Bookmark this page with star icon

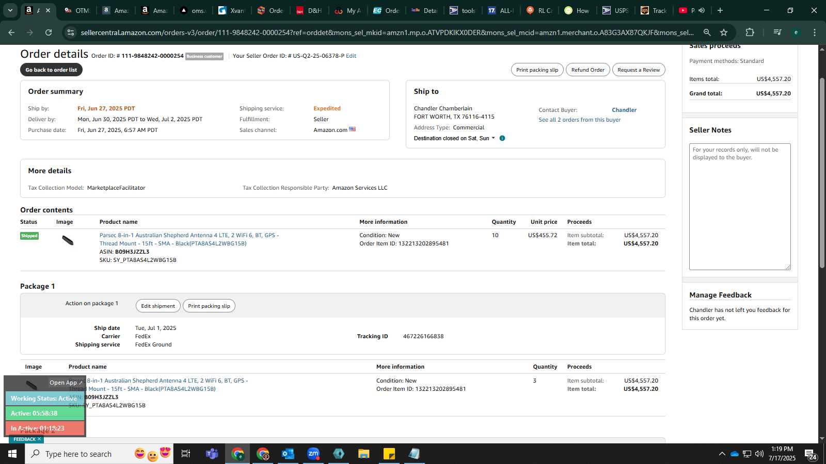click(x=724, y=32)
